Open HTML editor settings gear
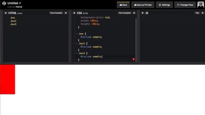 pos(6,13)
